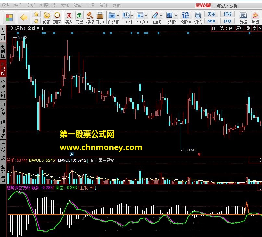Click the 预测 button

tap(228, 21)
